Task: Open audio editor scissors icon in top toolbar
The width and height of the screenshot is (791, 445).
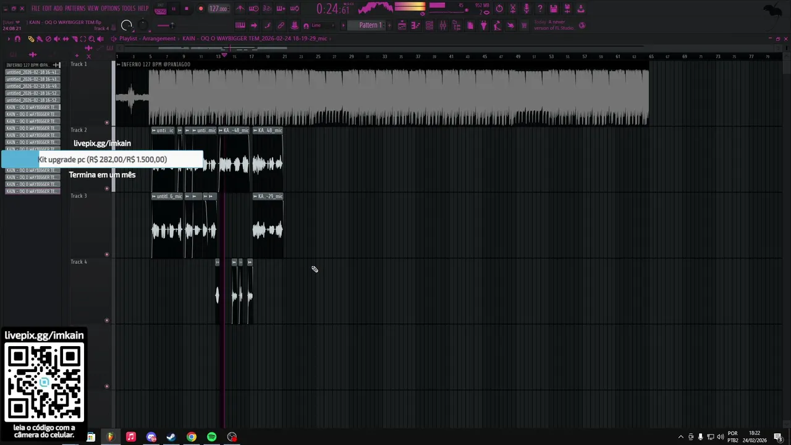Action: (x=513, y=9)
